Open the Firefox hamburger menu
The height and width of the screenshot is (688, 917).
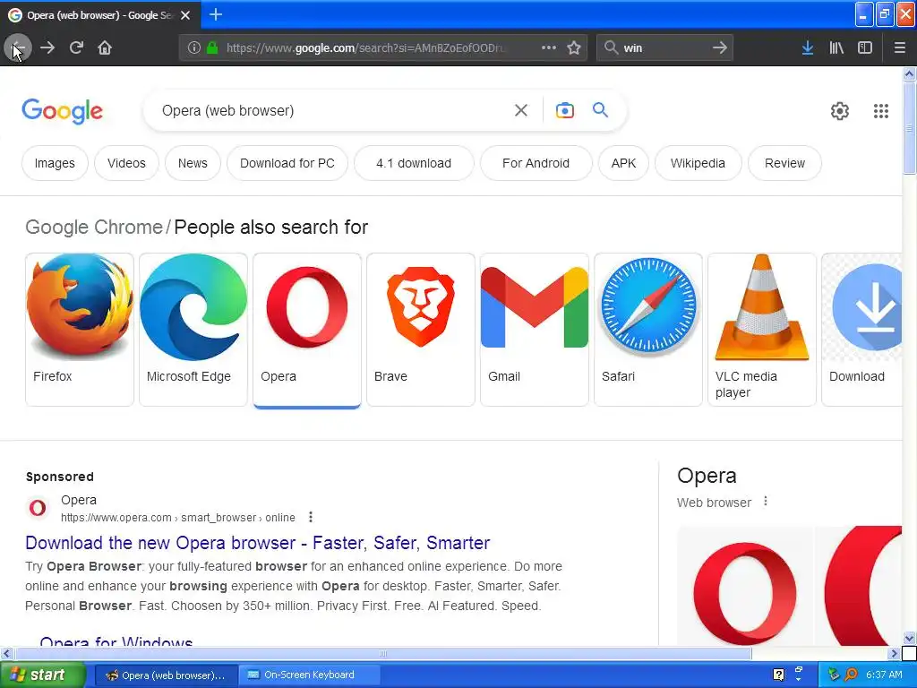click(900, 48)
